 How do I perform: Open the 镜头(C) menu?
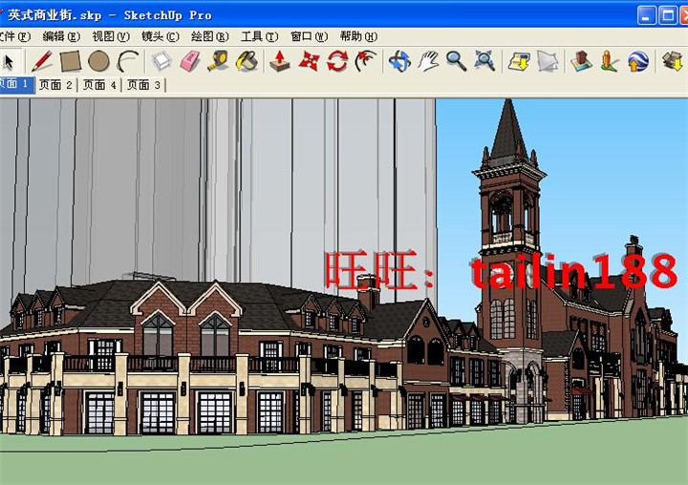click(161, 36)
